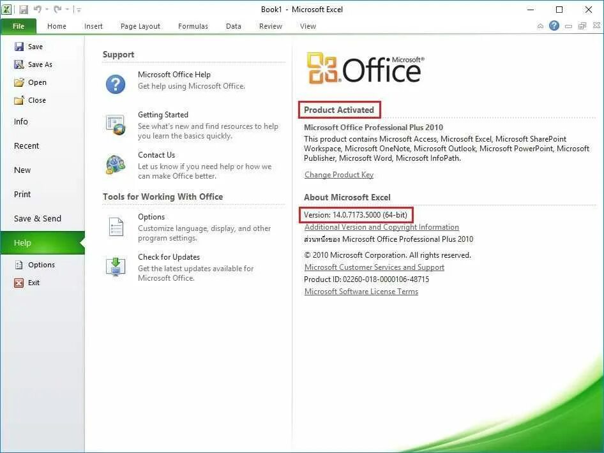Screen dimensions: 604x453
Task: Click the blue Help question mark icon in ribbon
Action: [554, 26]
